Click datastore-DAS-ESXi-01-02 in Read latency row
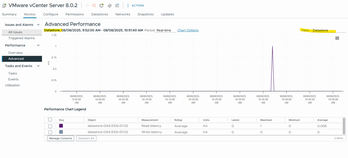 coord(108,126)
